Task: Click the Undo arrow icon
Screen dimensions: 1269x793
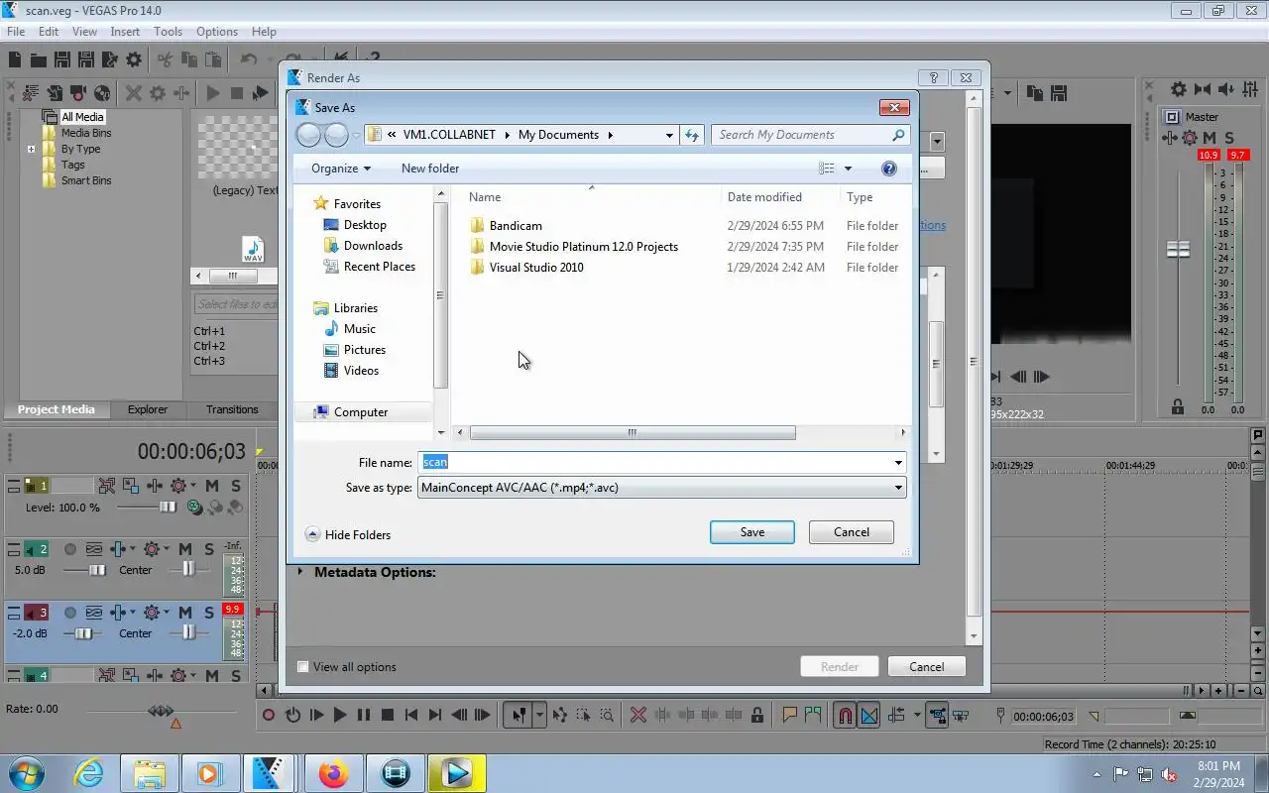Action: point(248,60)
